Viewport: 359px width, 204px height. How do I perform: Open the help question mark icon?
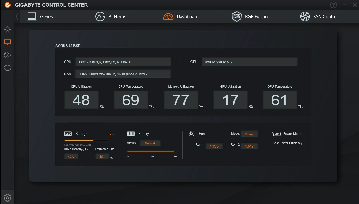click(333, 5)
